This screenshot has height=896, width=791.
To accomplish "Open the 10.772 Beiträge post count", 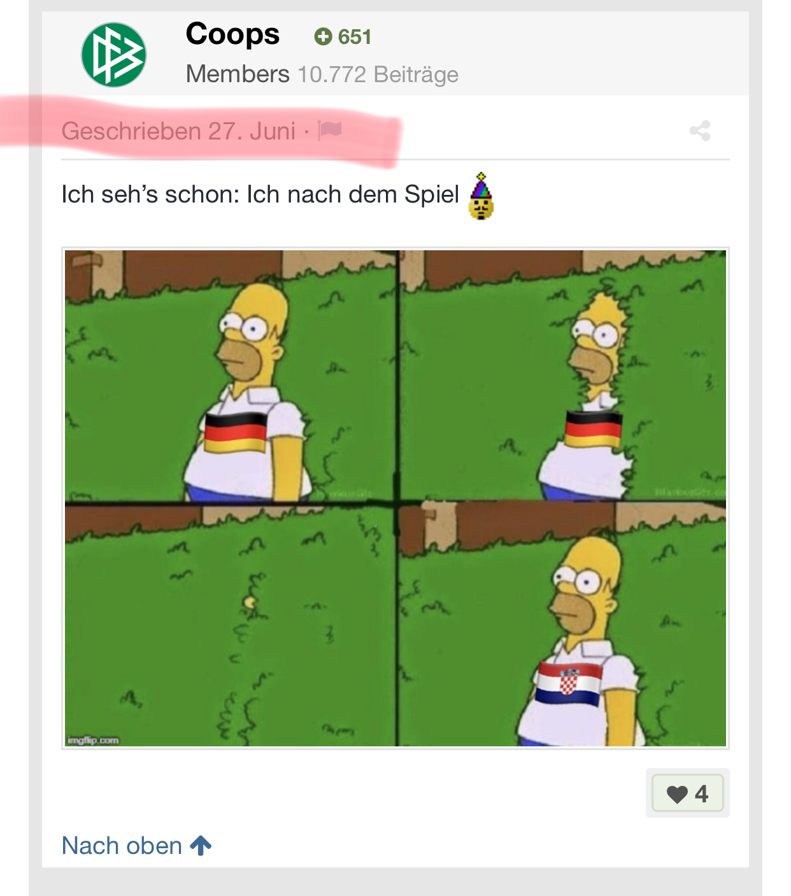I will [x=378, y=75].
